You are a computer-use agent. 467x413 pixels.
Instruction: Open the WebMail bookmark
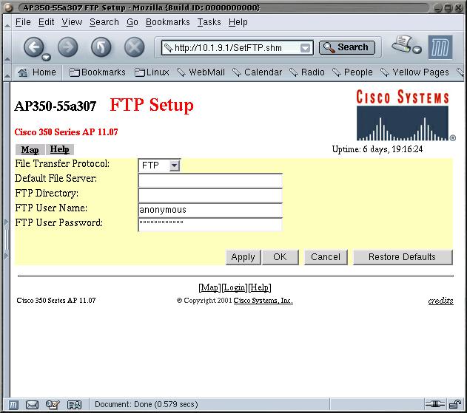coord(201,72)
